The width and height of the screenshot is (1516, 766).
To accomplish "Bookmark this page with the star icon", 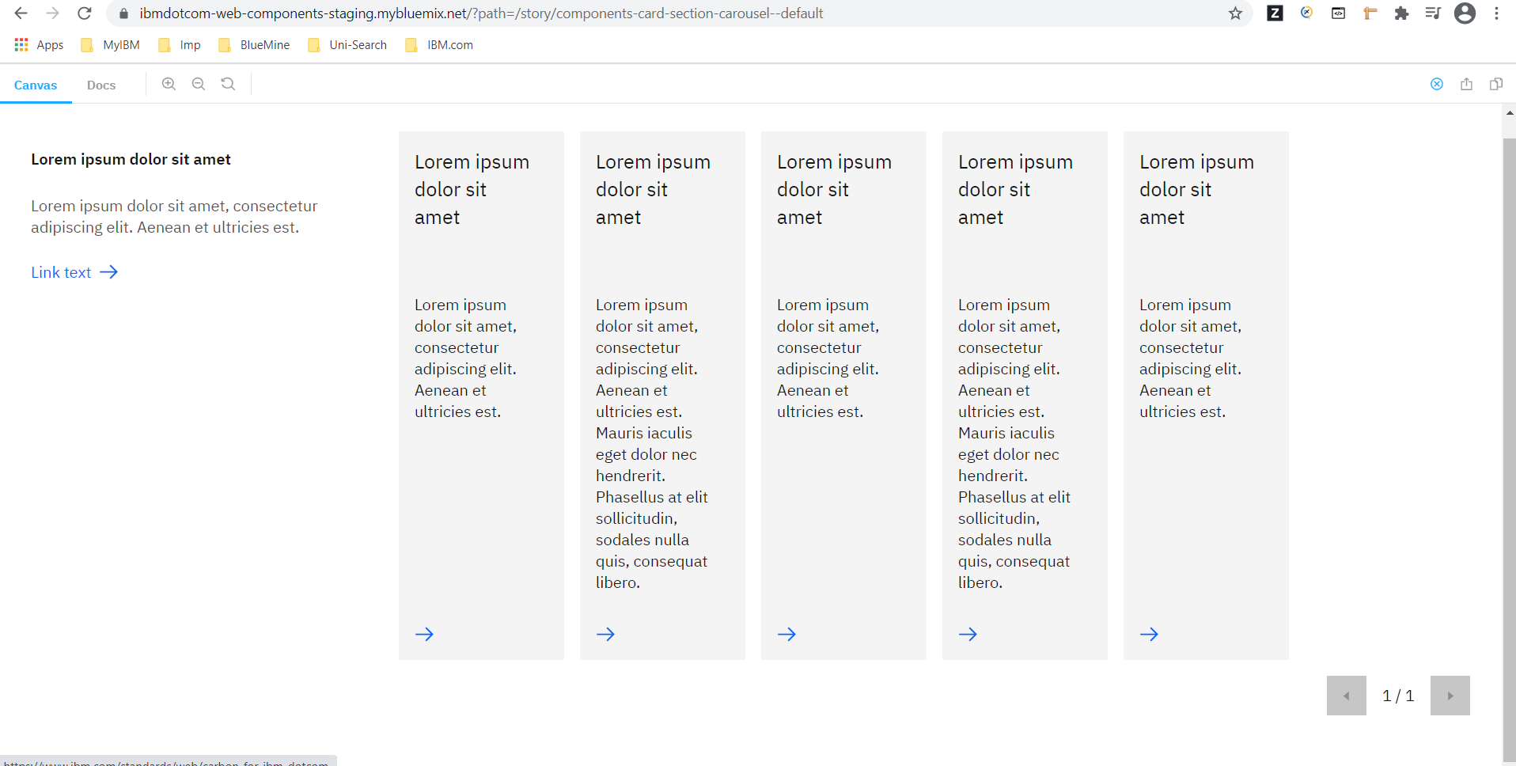I will point(1235,13).
